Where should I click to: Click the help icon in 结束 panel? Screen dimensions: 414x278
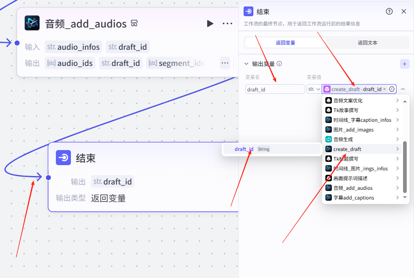pos(389,11)
